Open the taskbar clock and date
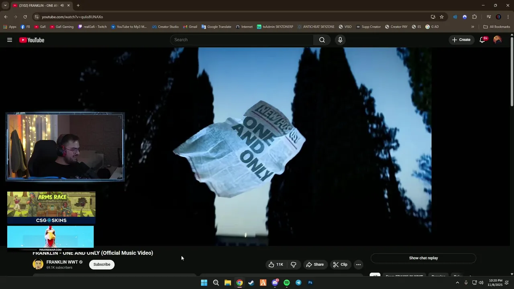 click(495, 283)
